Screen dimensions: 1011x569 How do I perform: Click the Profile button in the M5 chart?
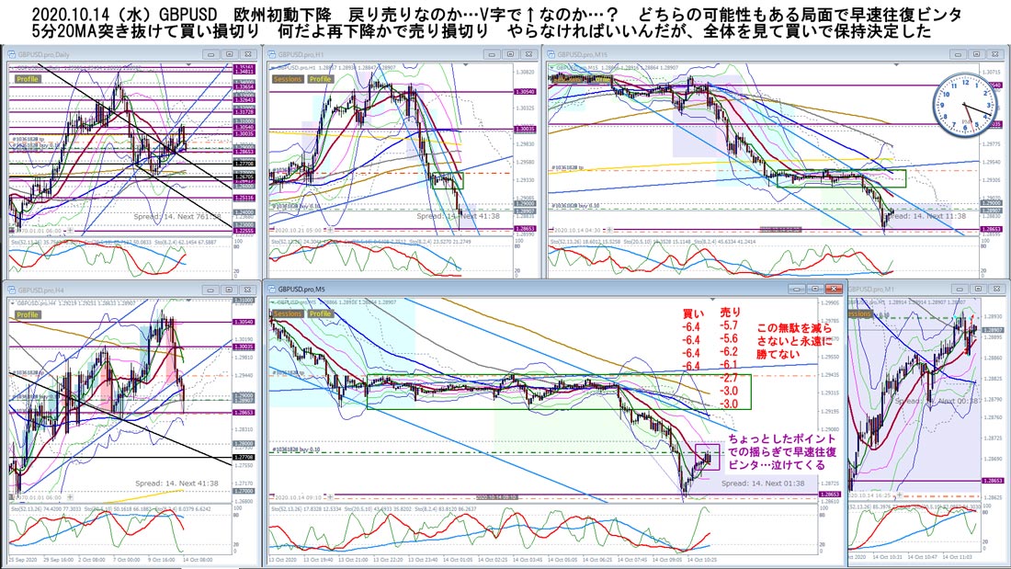(x=320, y=313)
